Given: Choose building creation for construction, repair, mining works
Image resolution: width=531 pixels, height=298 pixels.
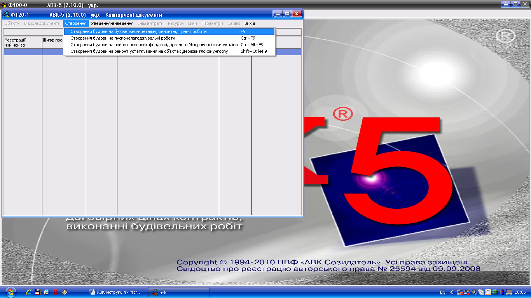Looking at the screenshot, I should [x=169, y=31].
